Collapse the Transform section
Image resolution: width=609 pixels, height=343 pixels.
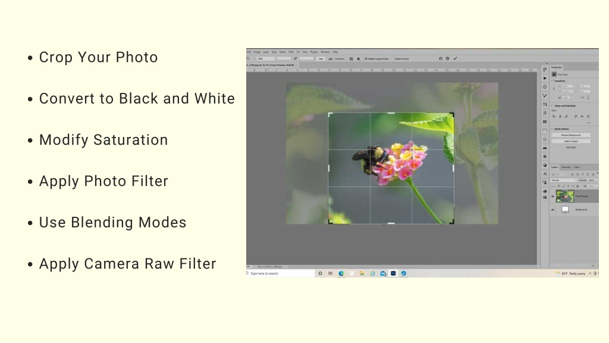coord(552,81)
